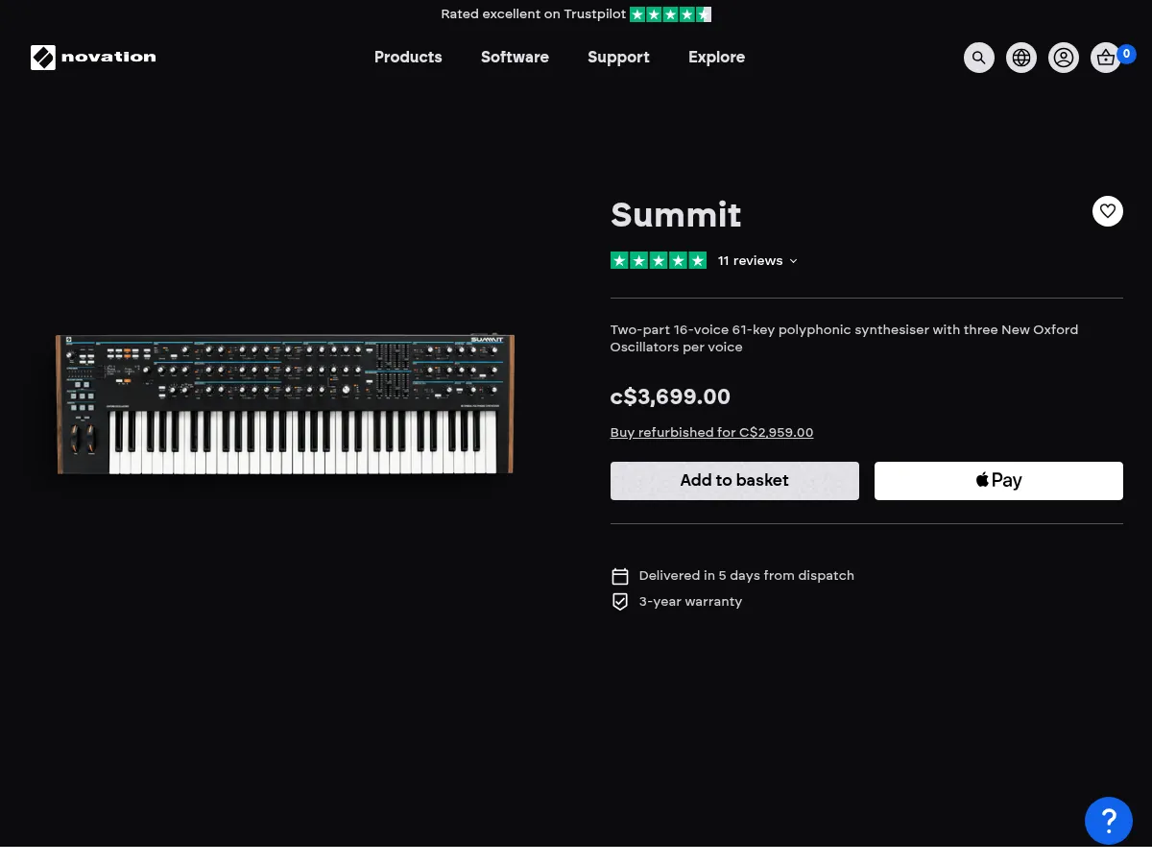Select the Software menu item
This screenshot has width=1152, height=864.
[x=515, y=58]
